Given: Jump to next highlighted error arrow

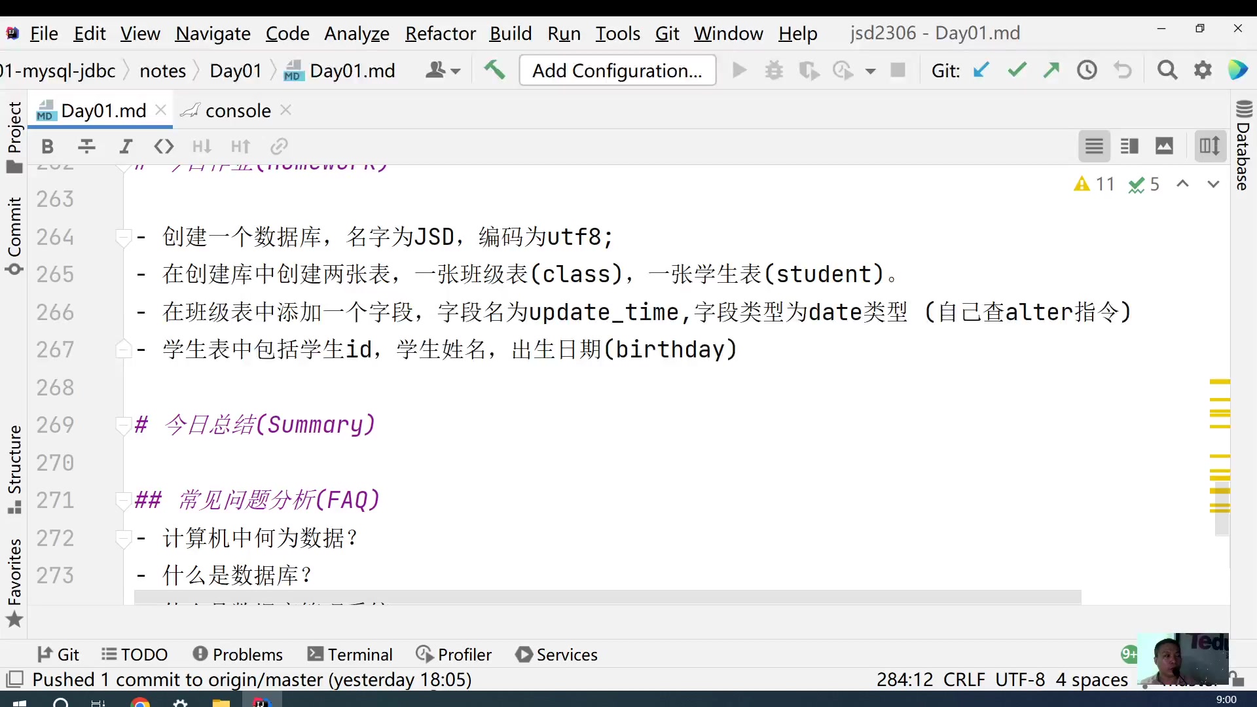Looking at the screenshot, I should (x=1213, y=184).
